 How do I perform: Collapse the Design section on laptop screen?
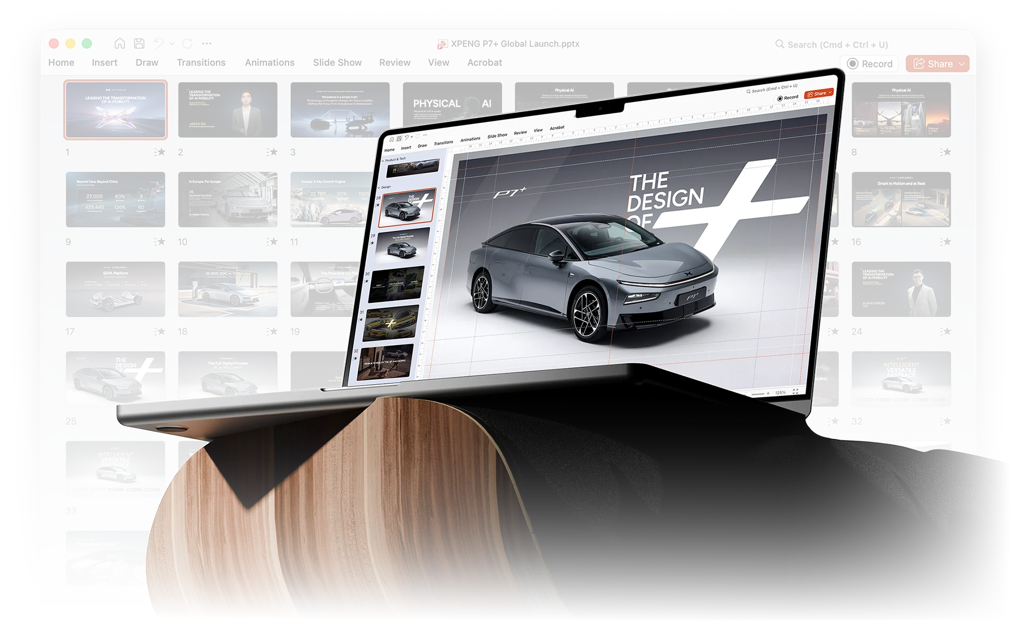point(379,187)
